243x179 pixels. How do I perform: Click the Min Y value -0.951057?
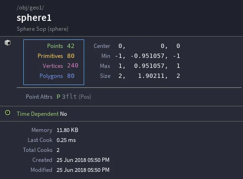coord(147,56)
